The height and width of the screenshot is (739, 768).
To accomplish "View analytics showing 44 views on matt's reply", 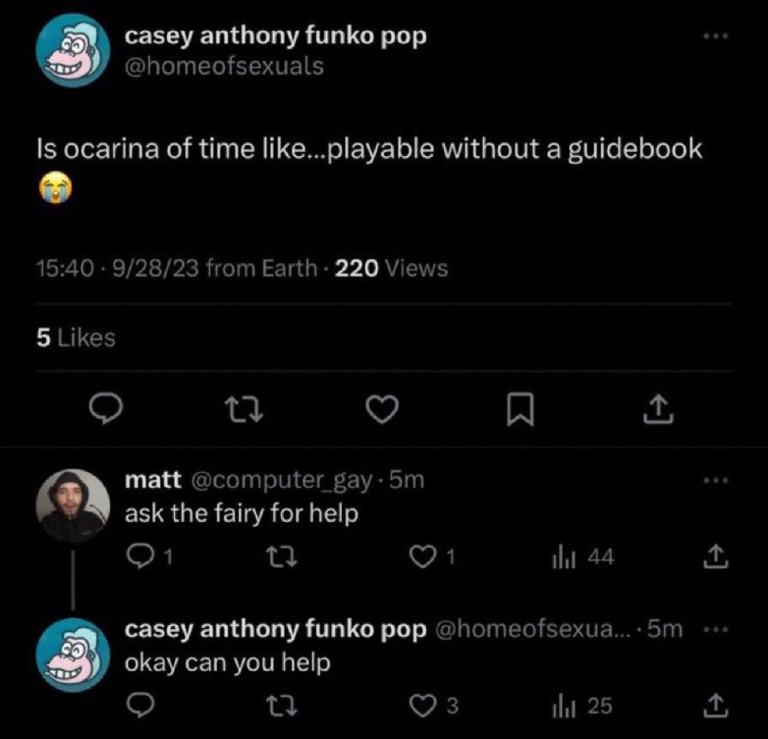I will tap(583, 557).
